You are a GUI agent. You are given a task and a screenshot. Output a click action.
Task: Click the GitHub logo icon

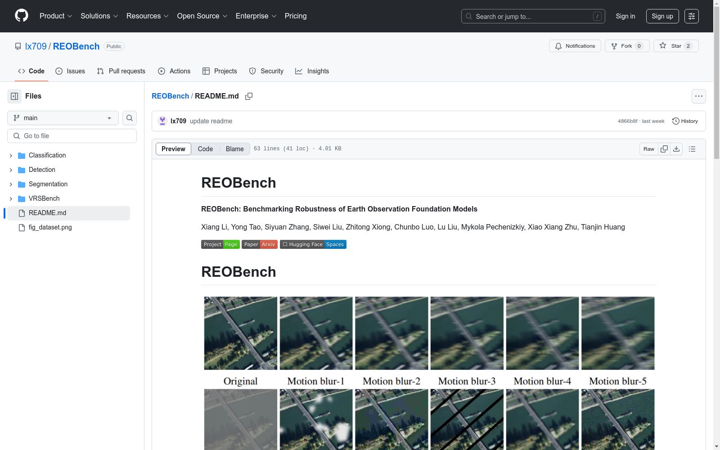[x=22, y=16]
